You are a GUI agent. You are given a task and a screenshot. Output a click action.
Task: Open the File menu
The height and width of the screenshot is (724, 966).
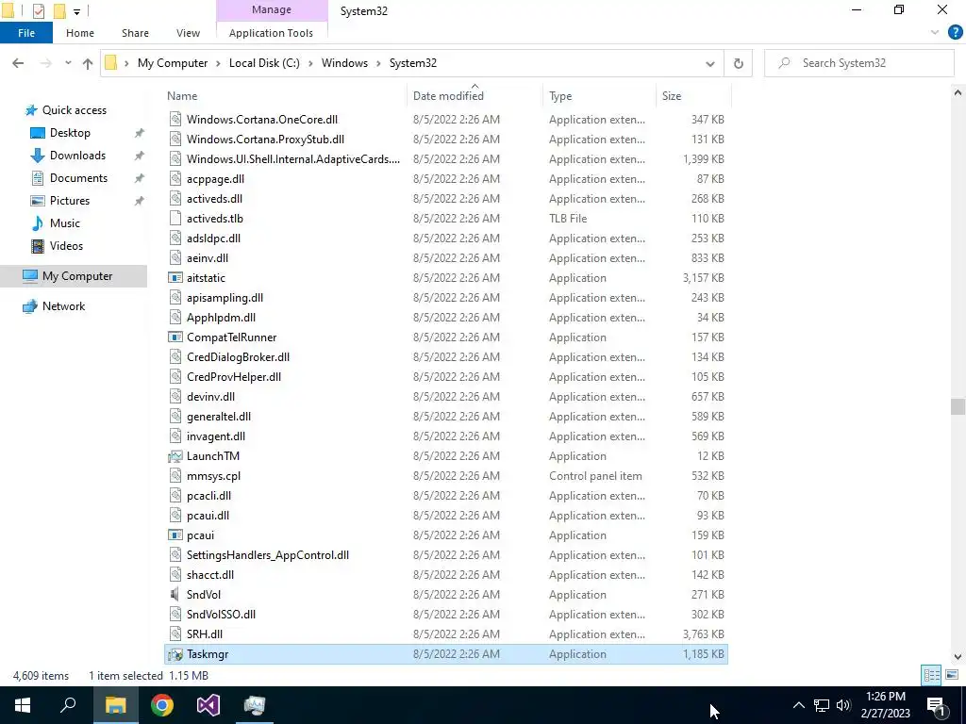pyautogui.click(x=26, y=33)
